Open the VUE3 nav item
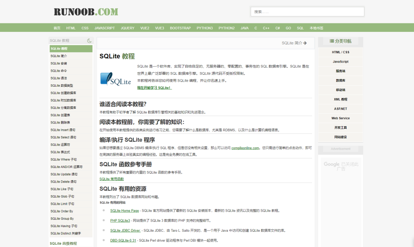 click(x=159, y=28)
